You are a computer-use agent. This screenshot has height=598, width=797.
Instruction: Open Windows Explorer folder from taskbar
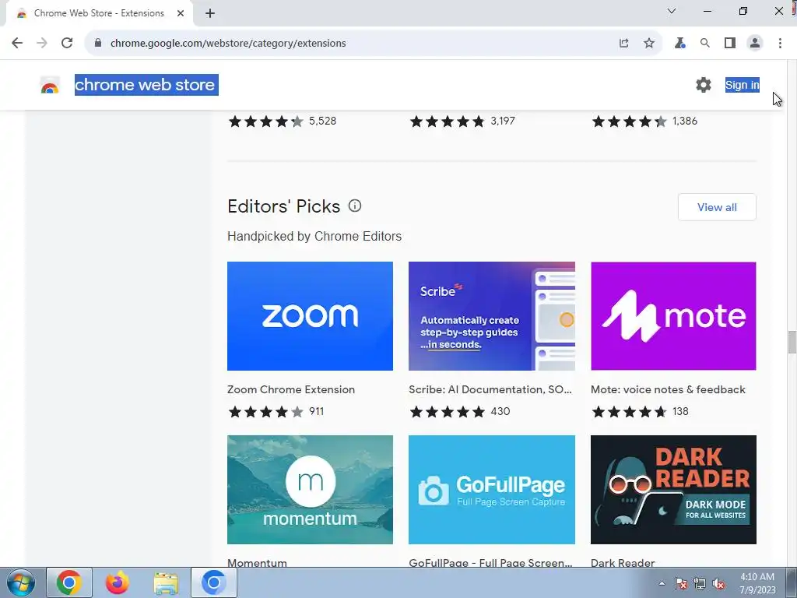pyautogui.click(x=166, y=582)
